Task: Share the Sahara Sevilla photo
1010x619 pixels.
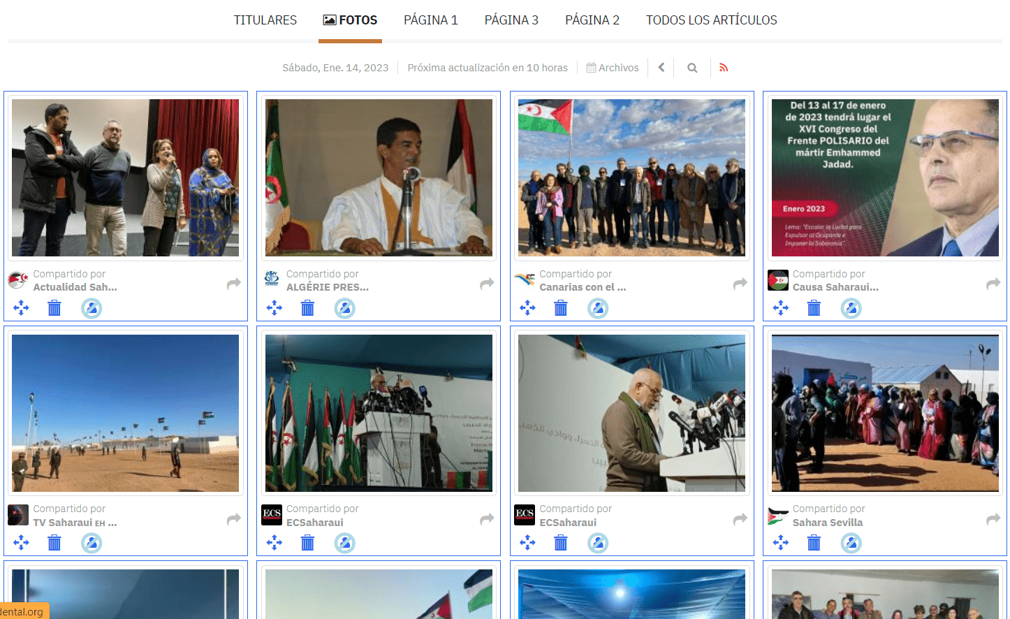Action: [993, 518]
